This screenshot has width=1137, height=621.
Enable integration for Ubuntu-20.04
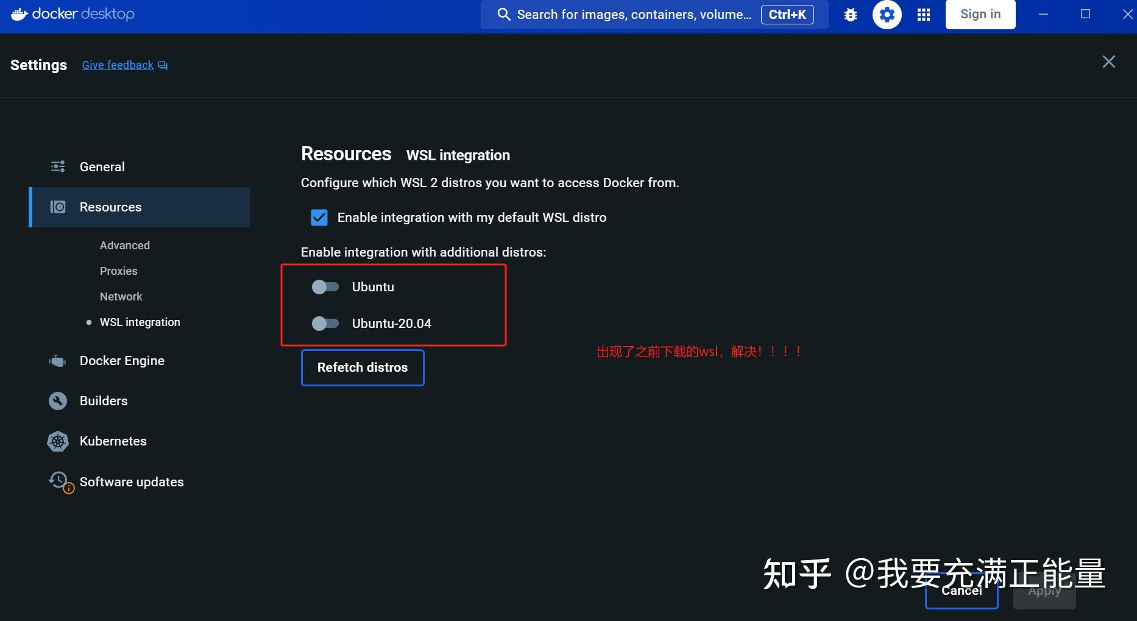[325, 324]
